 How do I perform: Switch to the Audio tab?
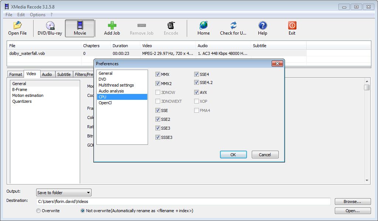click(47, 74)
